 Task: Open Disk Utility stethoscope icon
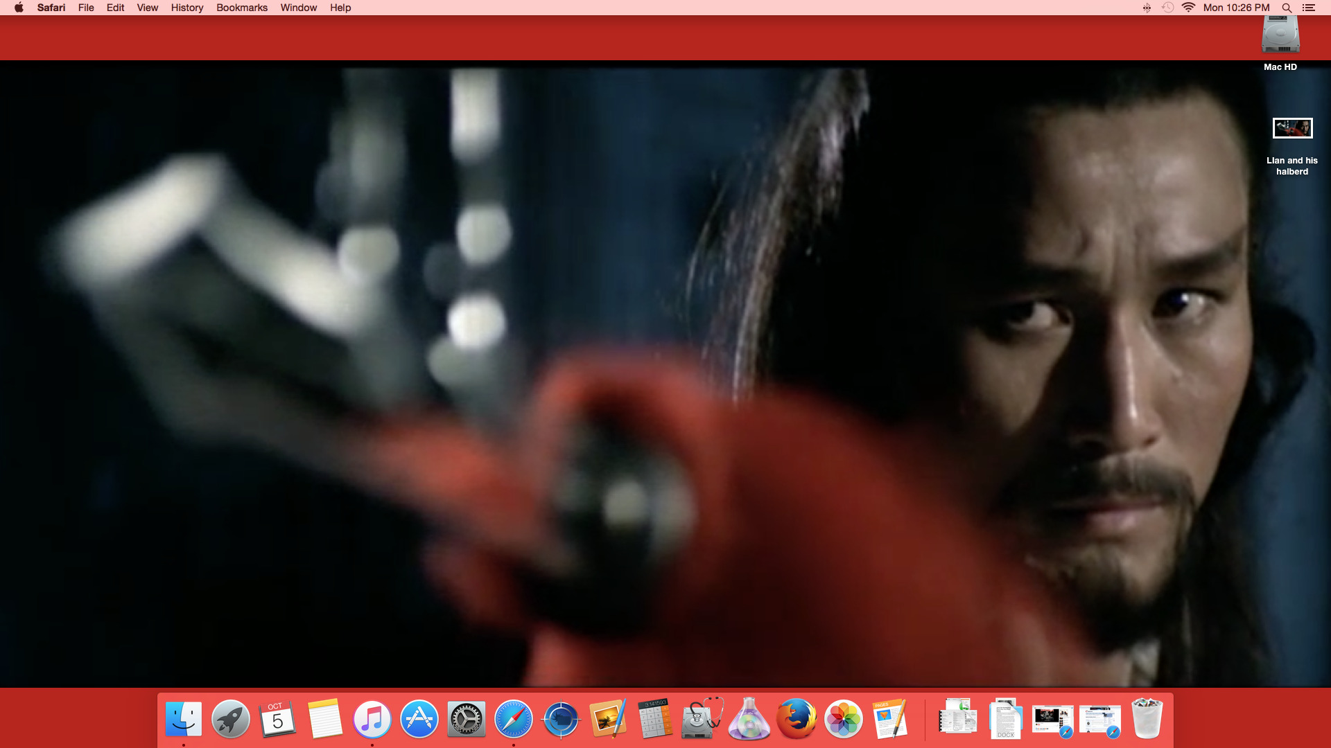[702, 719]
